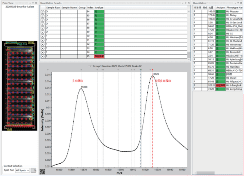Open the All Spots dropdown
Screen dimensions: 244x176
[23, 170]
